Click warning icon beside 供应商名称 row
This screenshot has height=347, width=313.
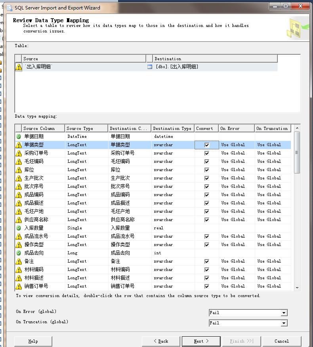[19, 220]
